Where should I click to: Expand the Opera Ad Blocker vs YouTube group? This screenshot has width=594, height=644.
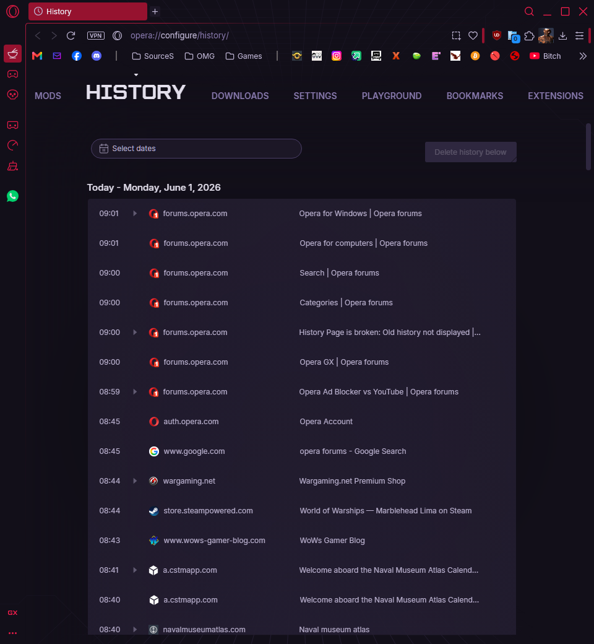click(x=135, y=392)
